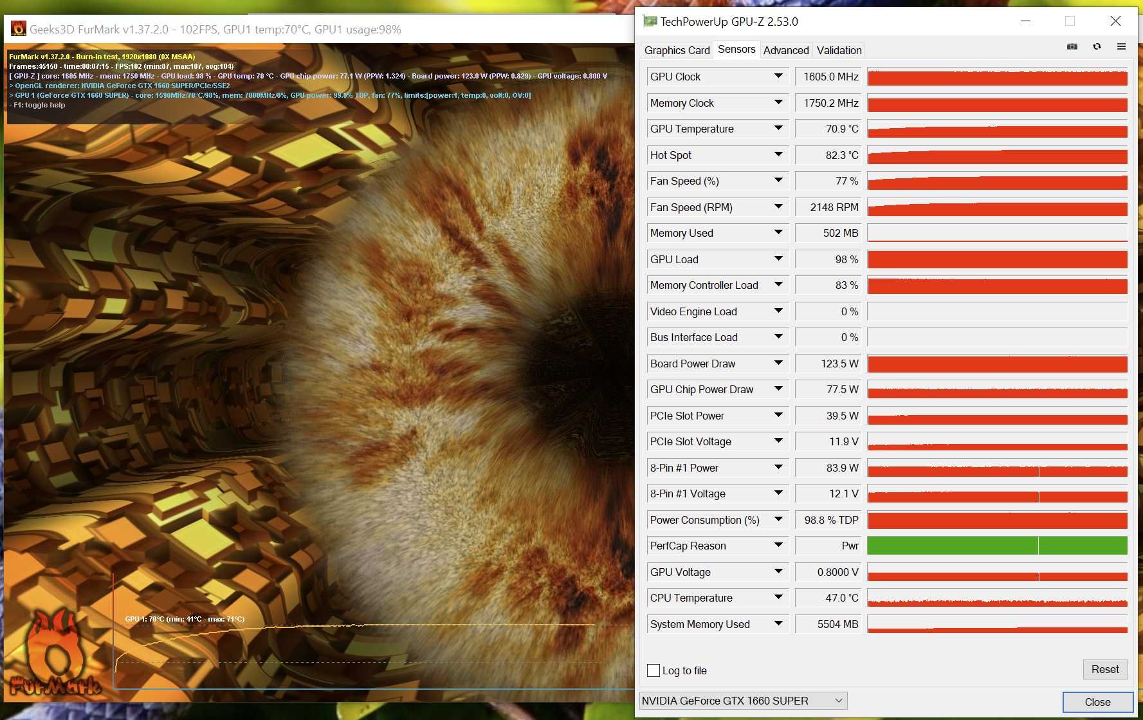Open the GPU Chip Power Draw dropdown
The height and width of the screenshot is (720, 1143).
[778, 389]
